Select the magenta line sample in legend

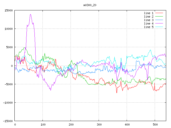(159, 23)
